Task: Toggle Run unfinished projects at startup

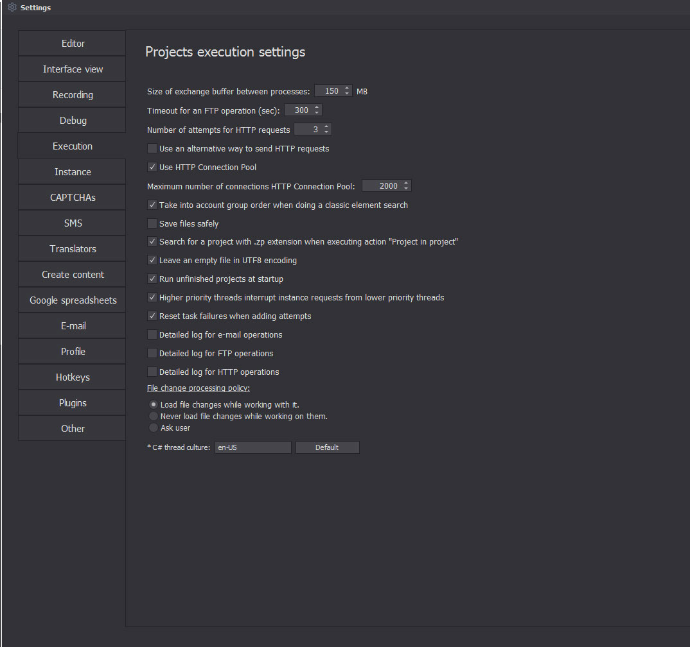Action: (152, 279)
